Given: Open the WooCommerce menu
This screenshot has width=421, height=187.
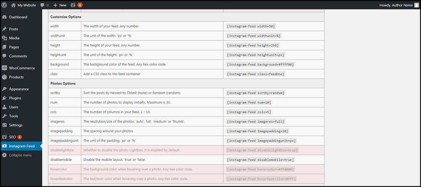Looking at the screenshot, I should point(22,68).
